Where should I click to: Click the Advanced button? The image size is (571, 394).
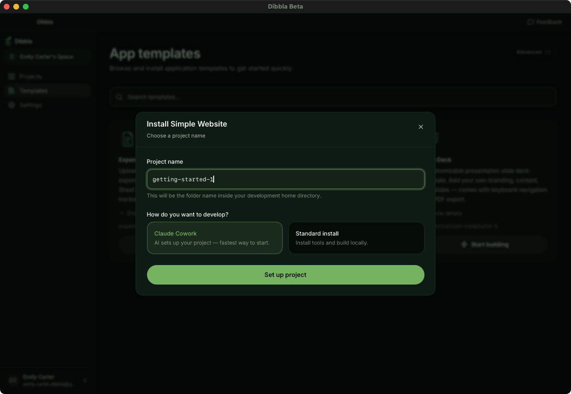pos(534,52)
